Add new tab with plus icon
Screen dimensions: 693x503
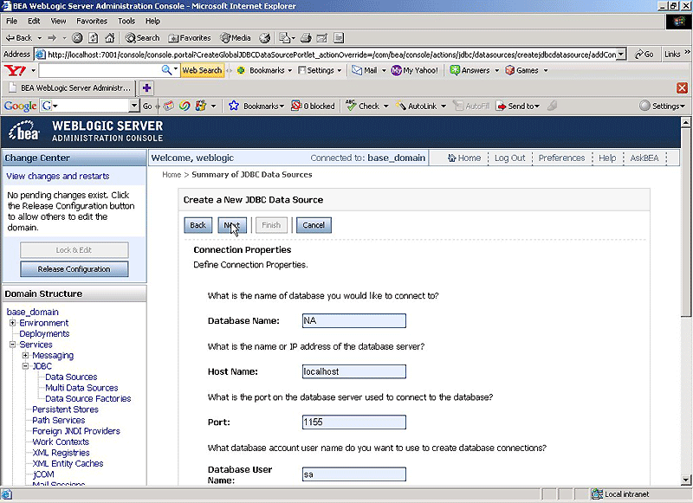[146, 88]
